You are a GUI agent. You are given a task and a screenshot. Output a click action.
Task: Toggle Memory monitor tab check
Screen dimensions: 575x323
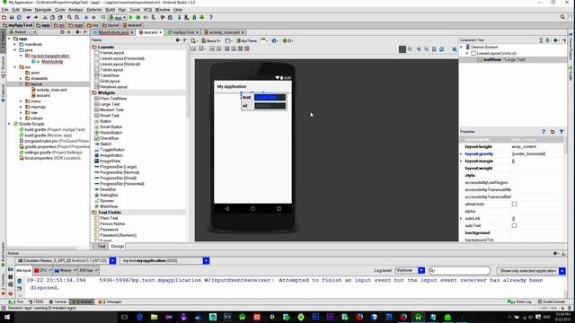(75, 270)
